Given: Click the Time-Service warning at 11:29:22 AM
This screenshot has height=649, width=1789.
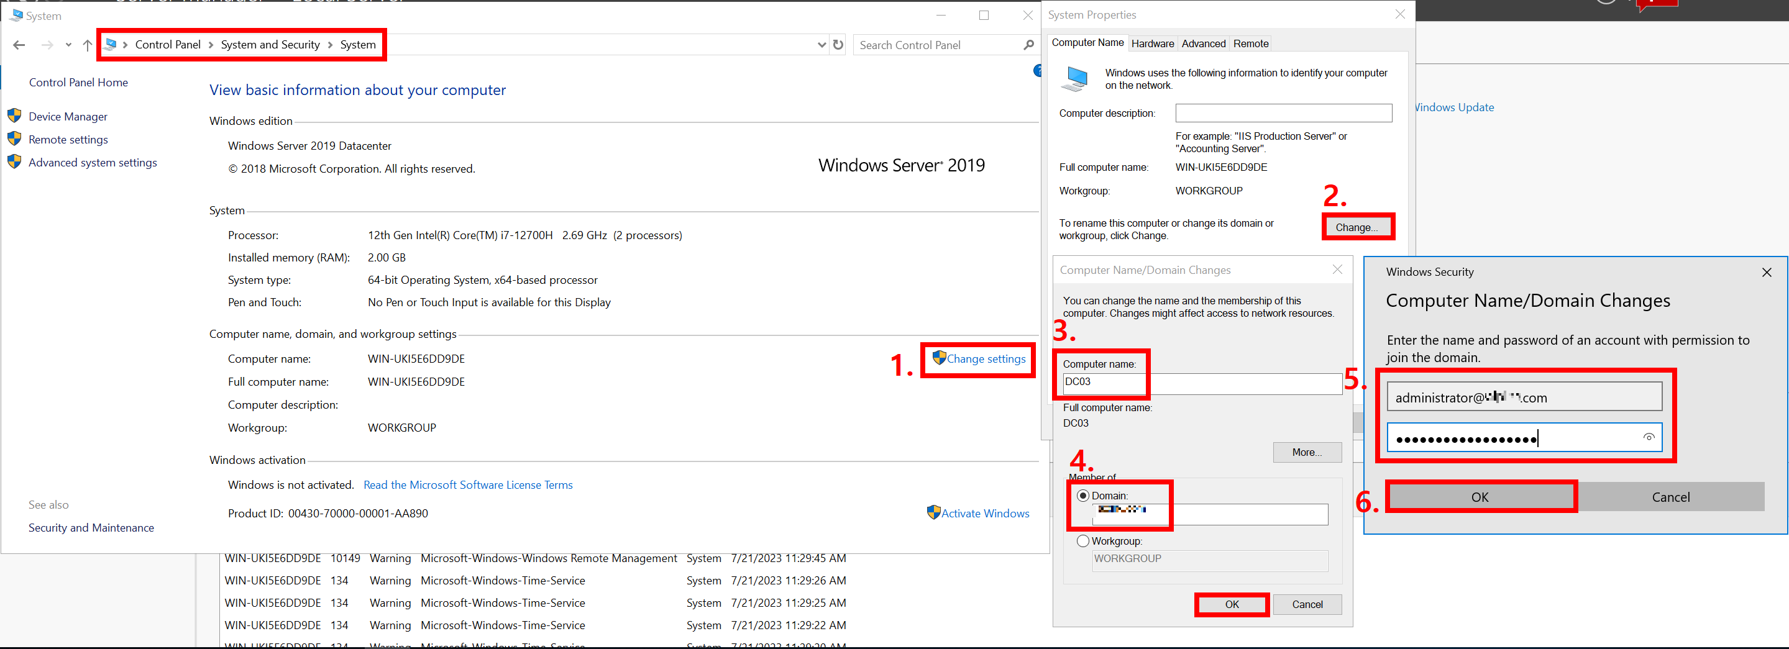Looking at the screenshot, I should 535,625.
